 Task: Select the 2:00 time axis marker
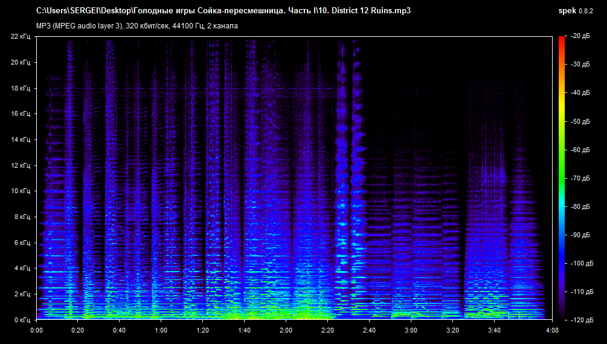pyautogui.click(x=286, y=331)
